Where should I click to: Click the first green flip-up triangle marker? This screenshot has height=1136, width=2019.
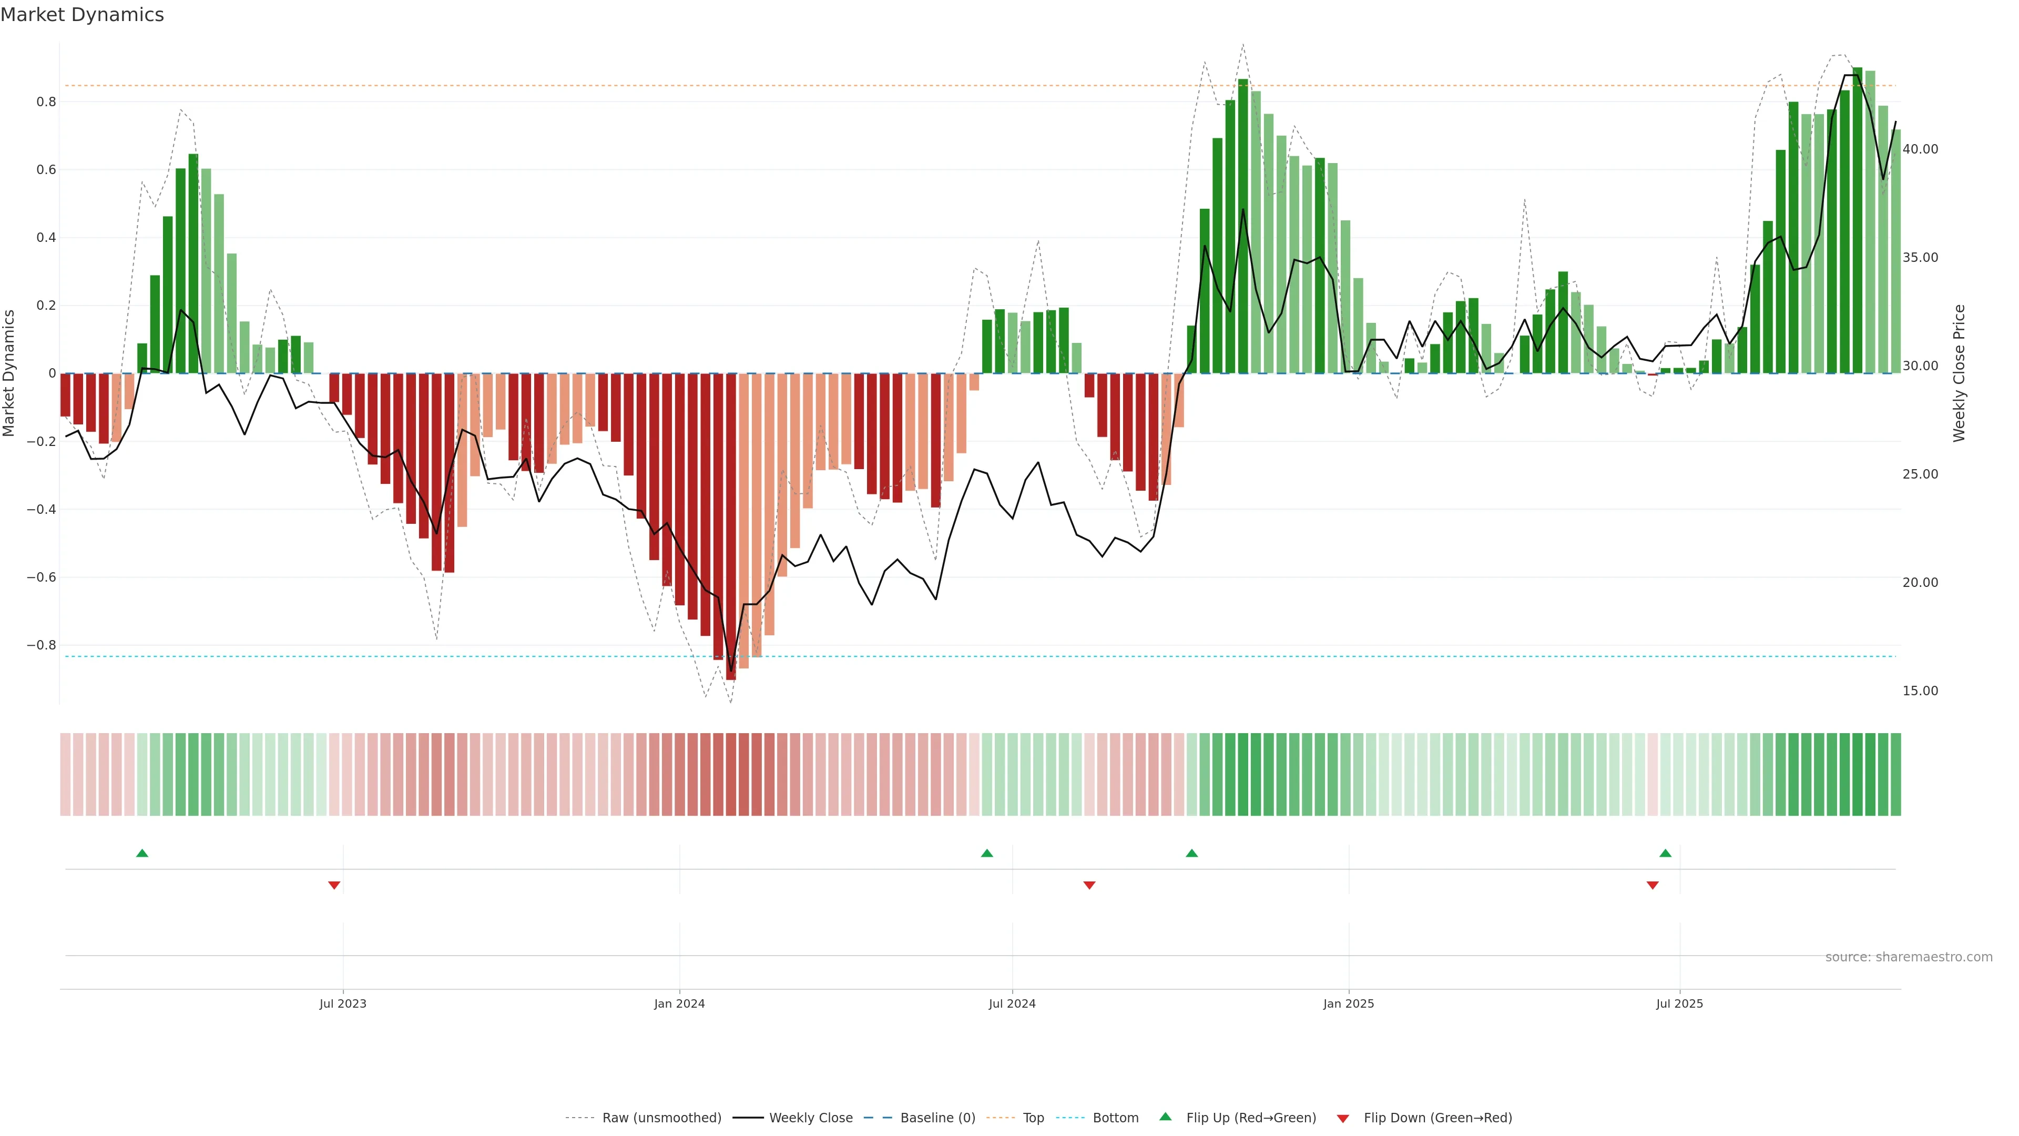tap(142, 853)
